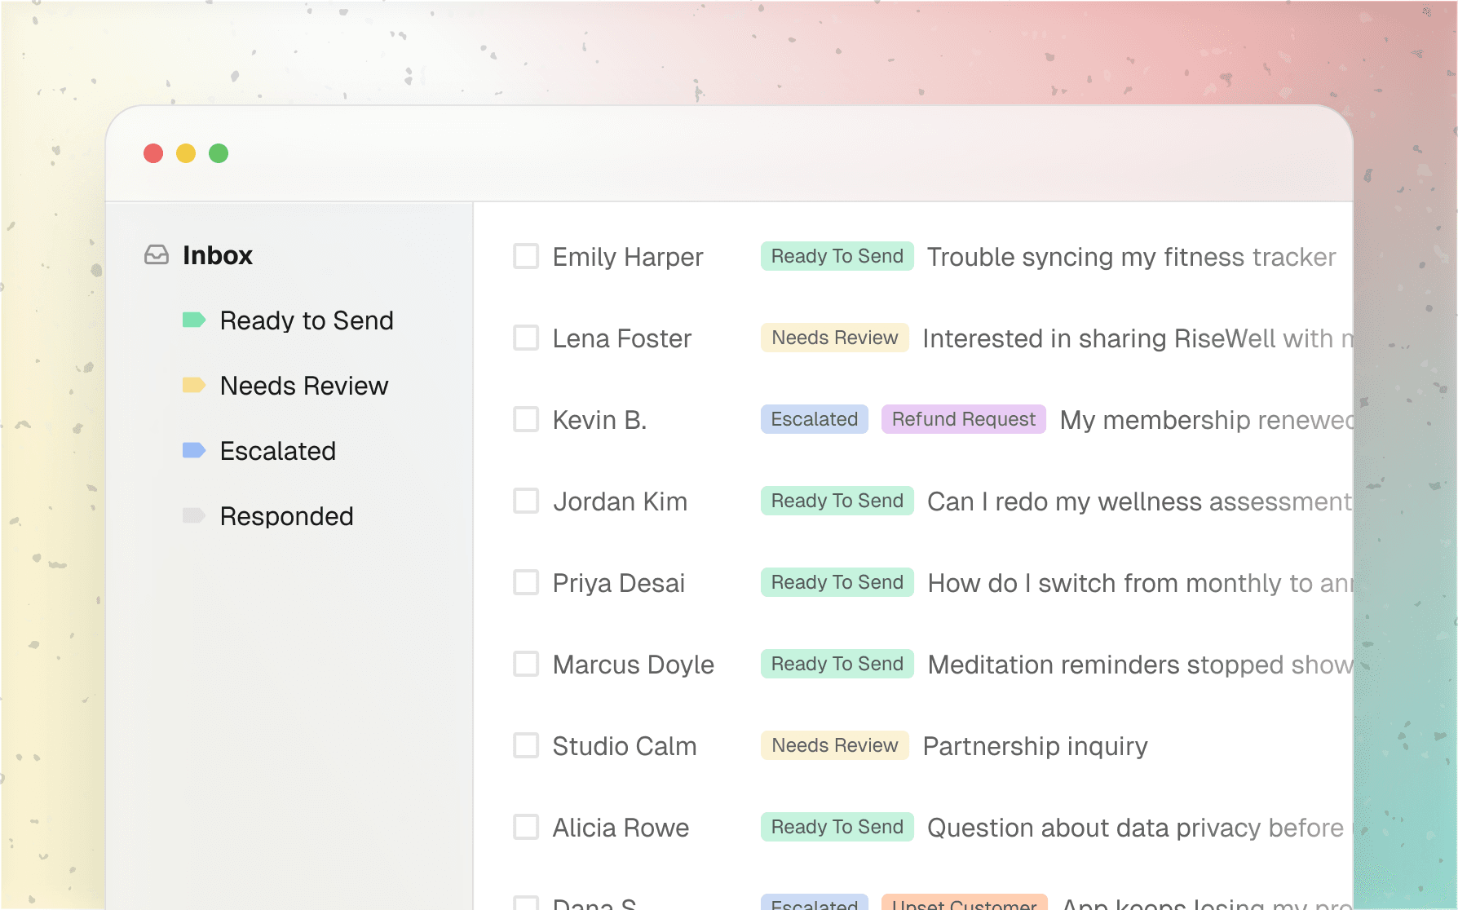Select the green Ready to Send flag icon
1458x910 pixels.
pyautogui.click(x=194, y=320)
